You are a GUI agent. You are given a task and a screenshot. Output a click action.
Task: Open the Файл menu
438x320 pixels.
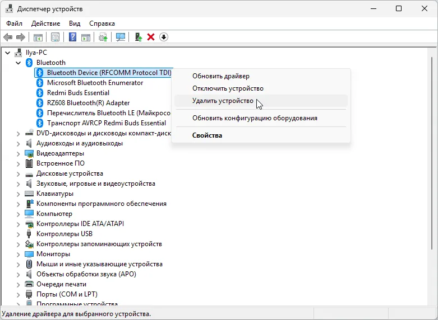[x=14, y=23]
